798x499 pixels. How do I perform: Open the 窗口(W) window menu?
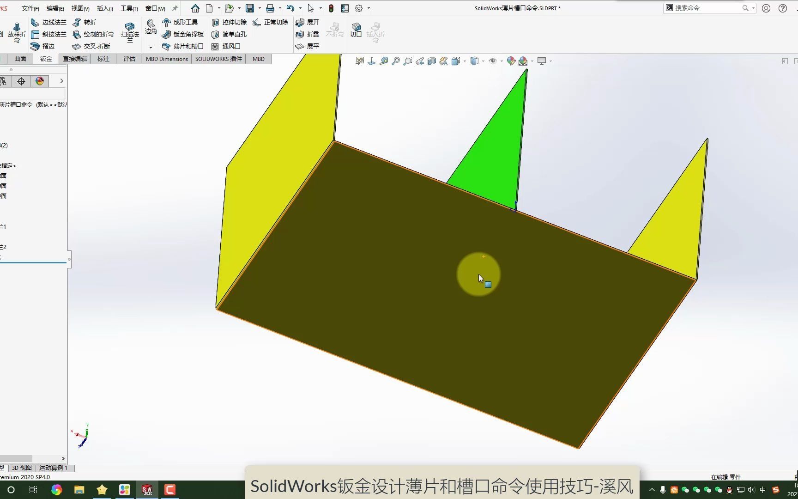click(155, 8)
